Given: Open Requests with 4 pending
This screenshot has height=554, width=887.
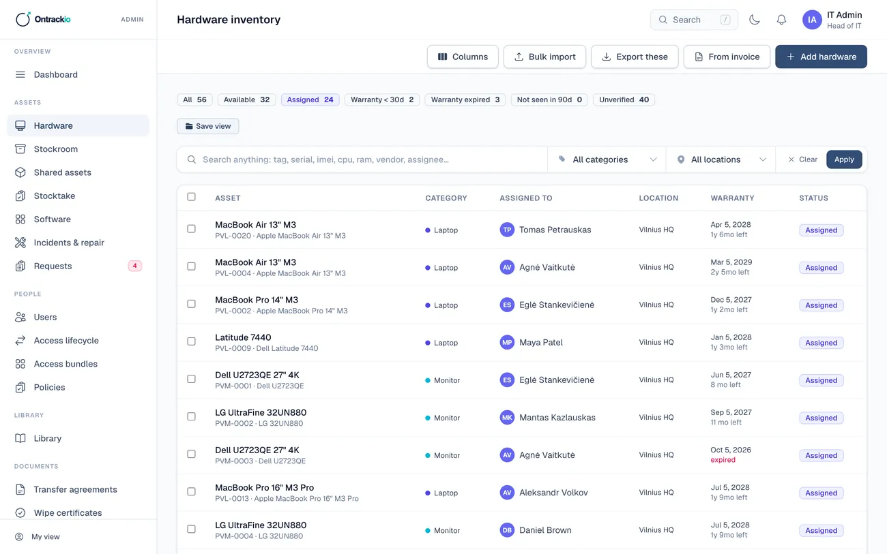Looking at the screenshot, I should click(x=78, y=266).
